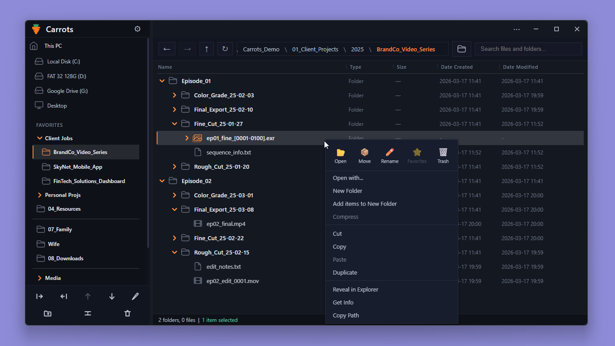The width and height of the screenshot is (615, 346).
Task: Expand the Personal Projs favorites group
Action: 40,195
